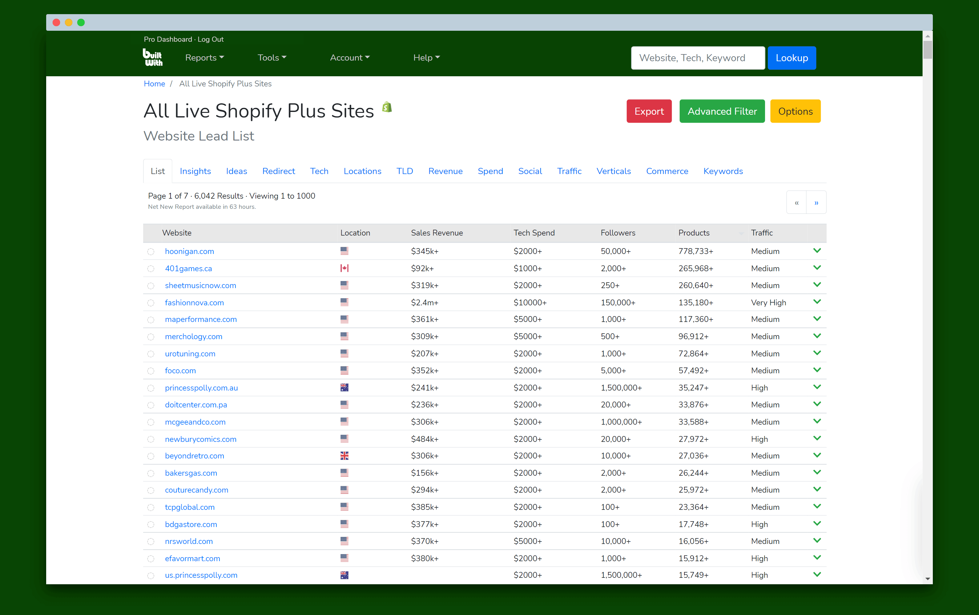Open the Locations tab
Viewport: 979px width, 615px height.
362,171
